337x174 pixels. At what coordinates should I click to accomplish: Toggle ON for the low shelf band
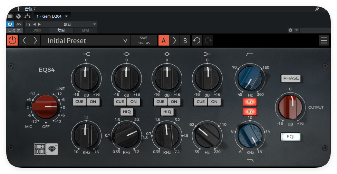[214, 102]
